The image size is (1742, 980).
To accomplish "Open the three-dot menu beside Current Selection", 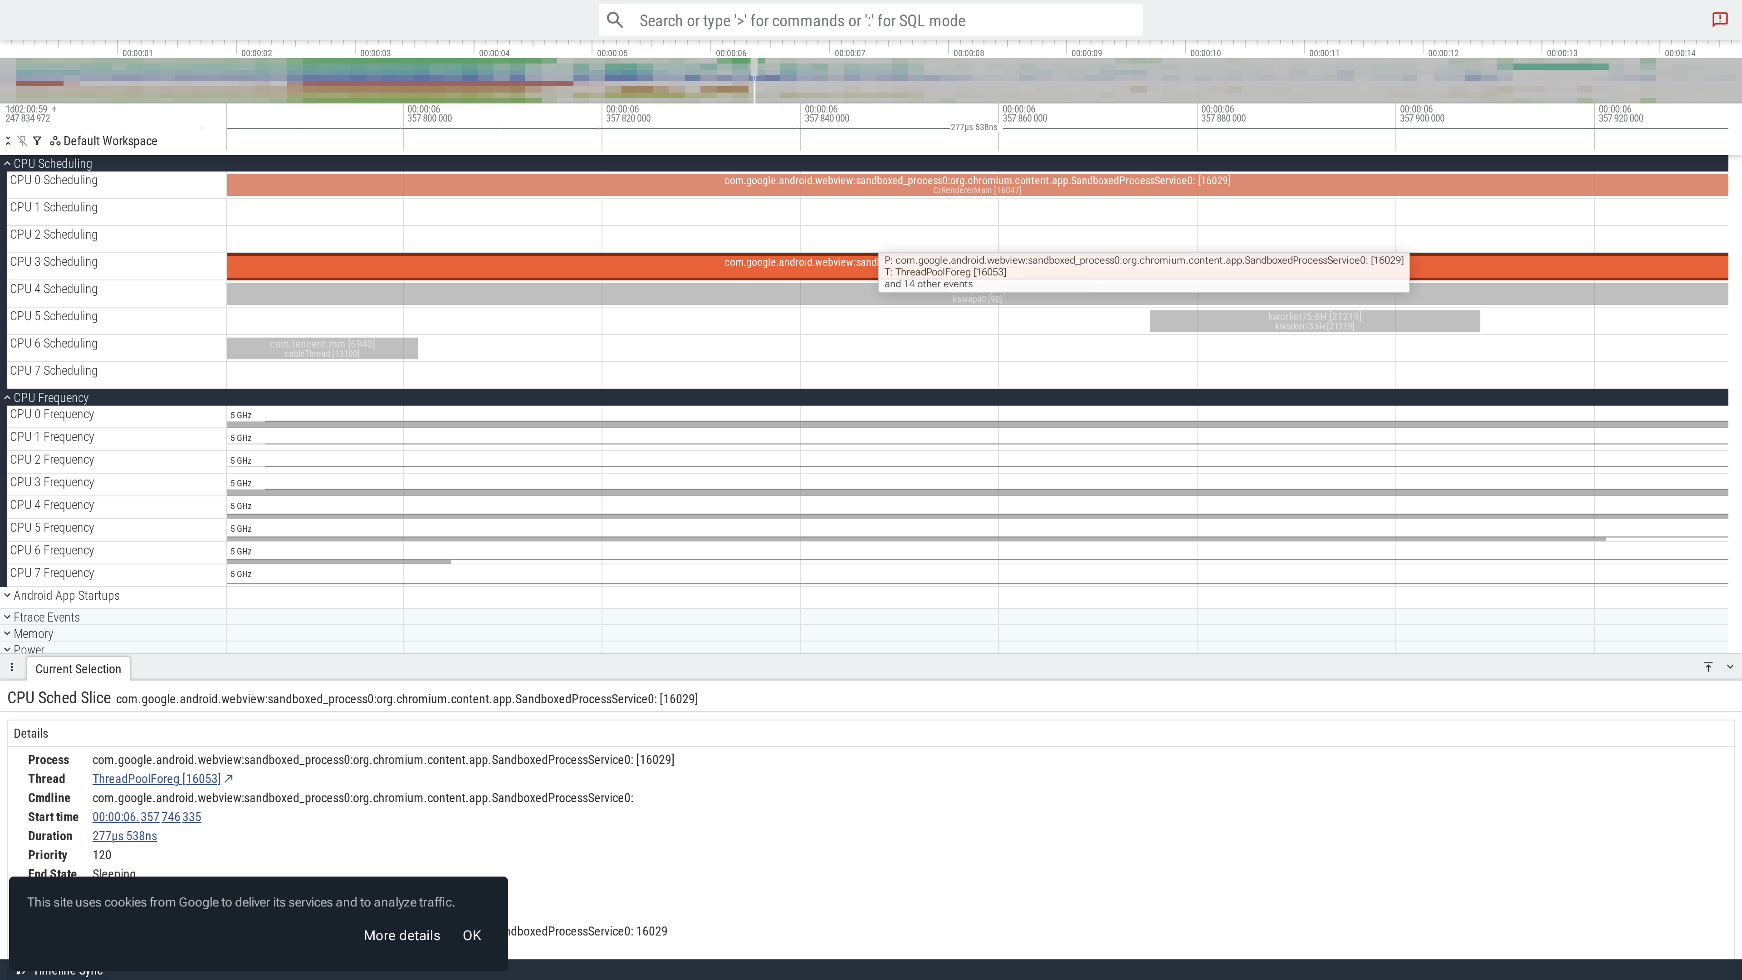I will [11, 667].
